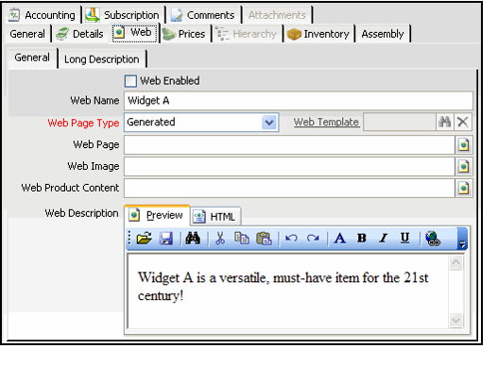The width and height of the screenshot is (498, 365).
Task: Click the Open folder icon in editor toolbar
Action: 144,239
